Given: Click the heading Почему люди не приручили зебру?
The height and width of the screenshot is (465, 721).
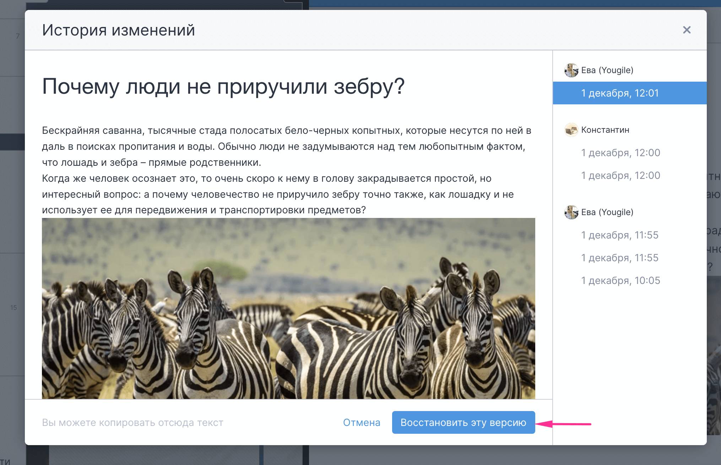Looking at the screenshot, I should tap(223, 86).
